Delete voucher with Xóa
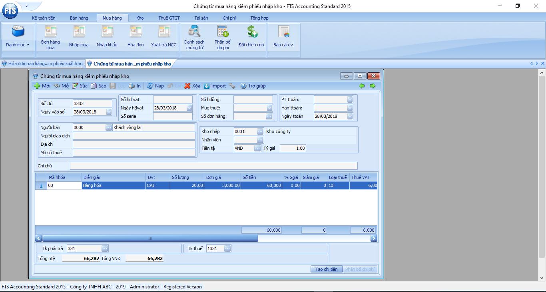546x292 pixels. coord(192,86)
